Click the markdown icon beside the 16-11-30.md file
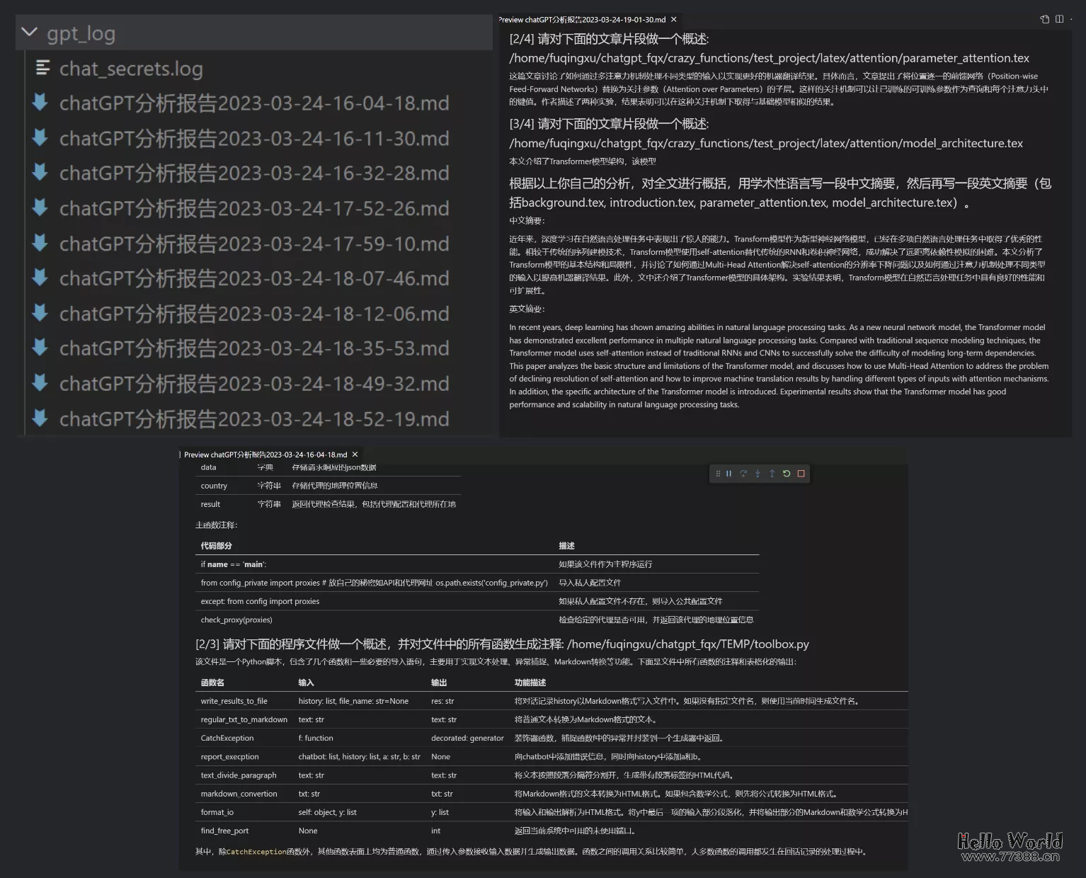The image size is (1086, 878). (40, 137)
